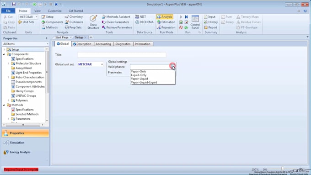Click the Valid phases dropdown arrow
The height and width of the screenshot is (175, 311).
click(x=173, y=67)
